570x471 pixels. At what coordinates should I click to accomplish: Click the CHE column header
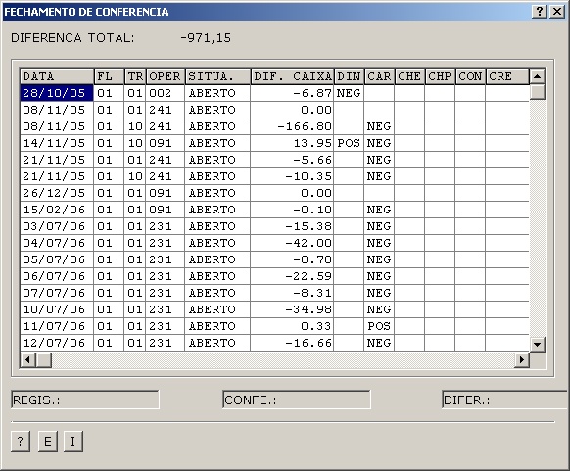(x=409, y=76)
